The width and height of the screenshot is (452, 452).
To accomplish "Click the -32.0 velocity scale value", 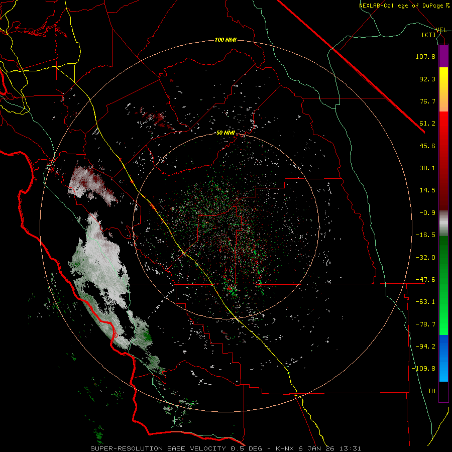I will coord(425,258).
